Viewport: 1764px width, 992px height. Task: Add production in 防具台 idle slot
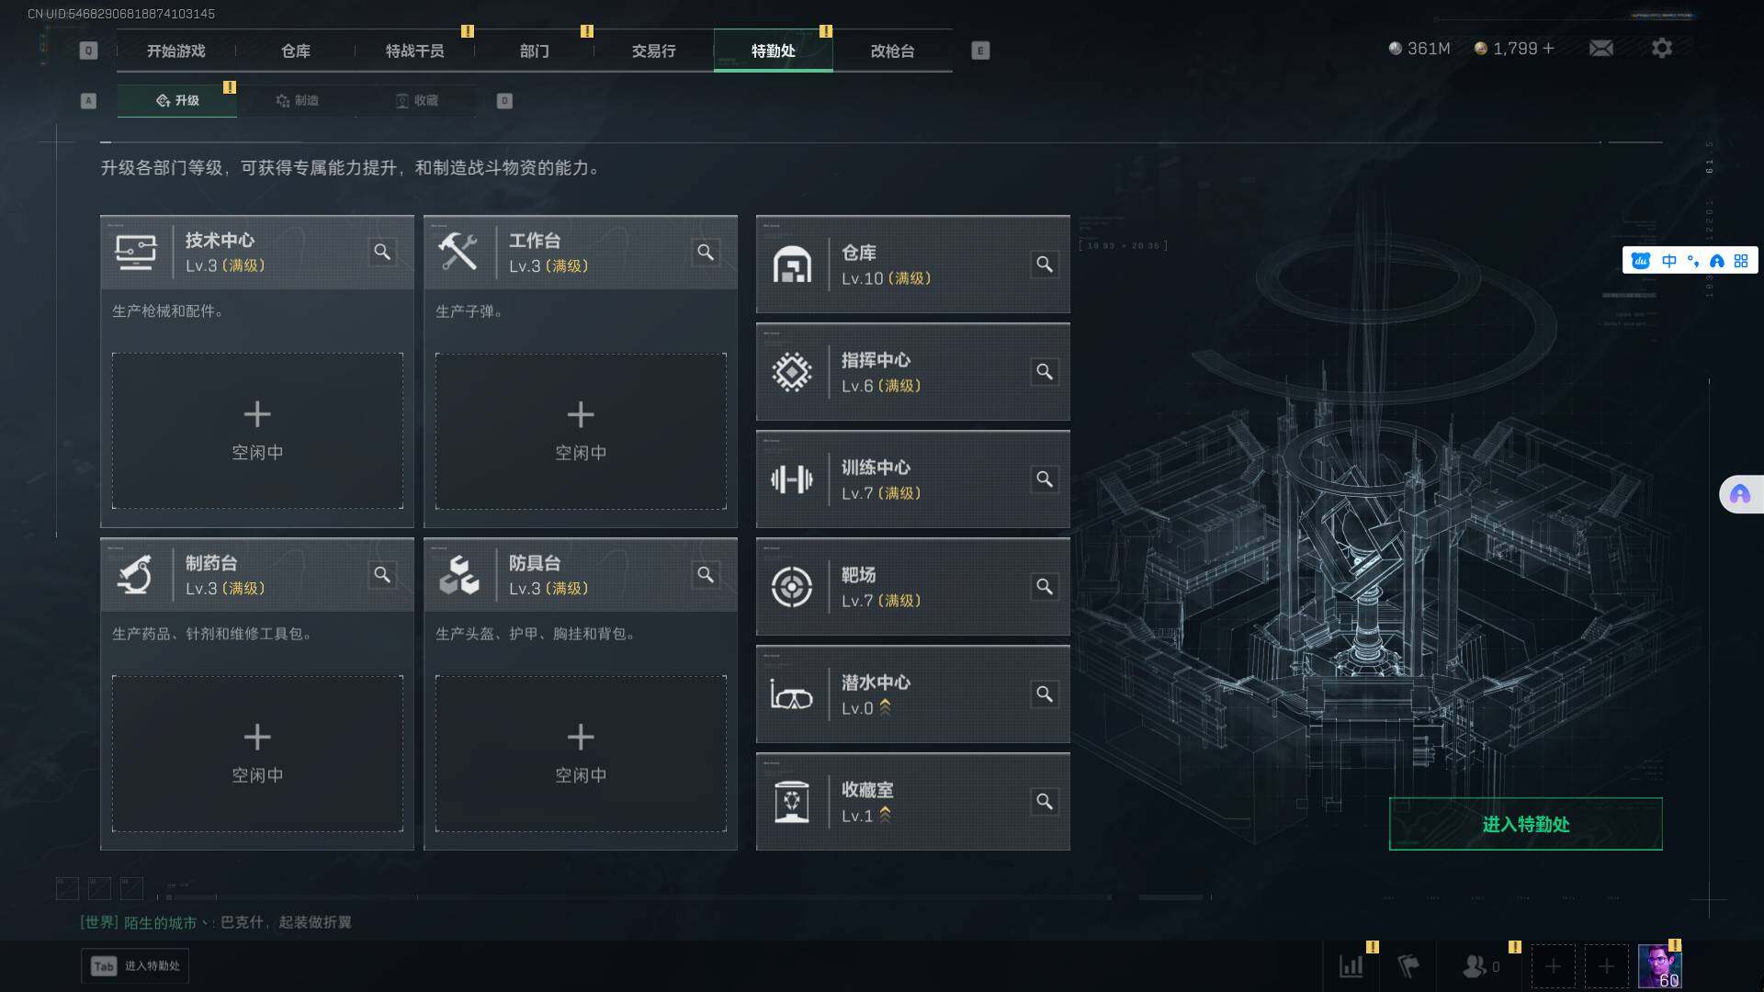point(581,753)
